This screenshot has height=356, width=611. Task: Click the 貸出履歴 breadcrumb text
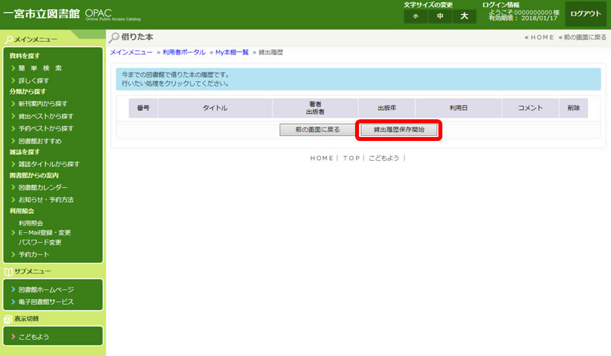(x=271, y=52)
